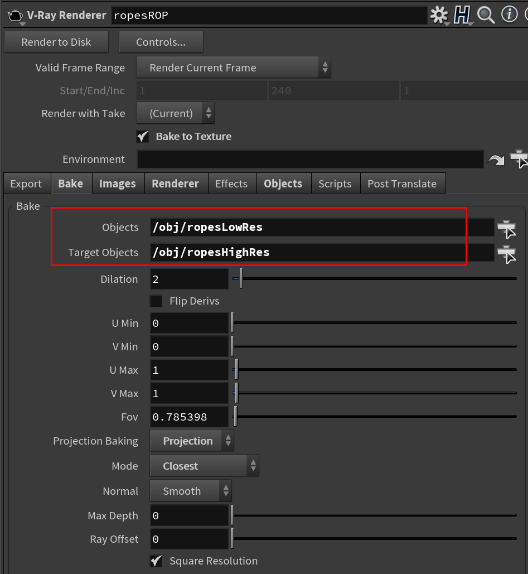Click the U Max value field
This screenshot has height=574, width=528.
189,370
